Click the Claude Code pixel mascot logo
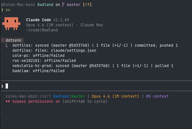Screen dimensions: 192x129 click(x=11, y=23)
